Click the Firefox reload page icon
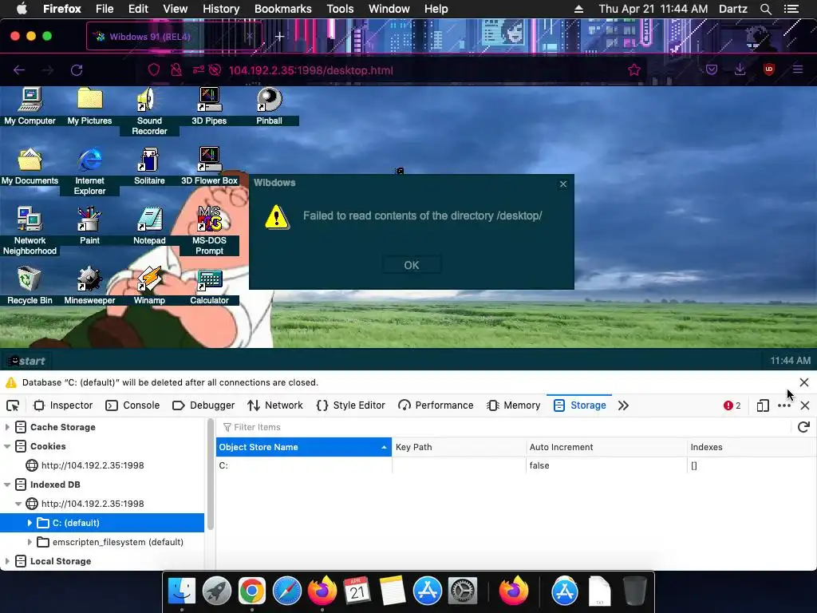Viewport: 817px width, 613px height. point(77,70)
